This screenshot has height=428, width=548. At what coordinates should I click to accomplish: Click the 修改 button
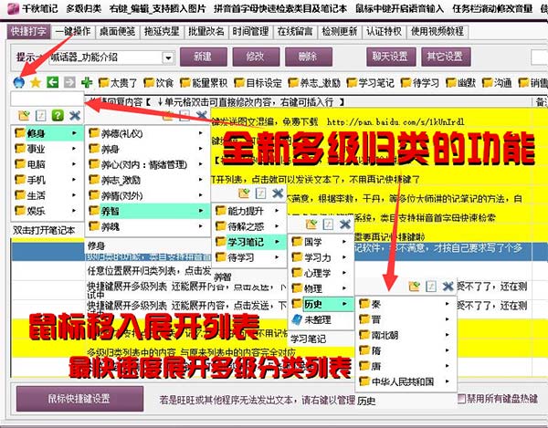256,57
